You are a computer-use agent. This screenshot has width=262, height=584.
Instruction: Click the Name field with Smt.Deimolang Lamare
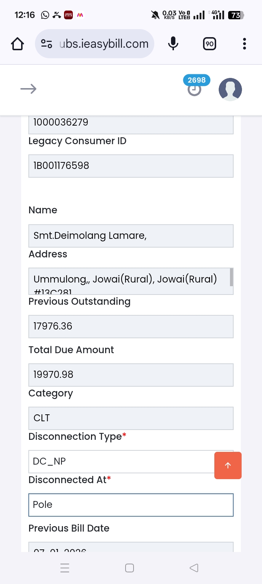[131, 236]
